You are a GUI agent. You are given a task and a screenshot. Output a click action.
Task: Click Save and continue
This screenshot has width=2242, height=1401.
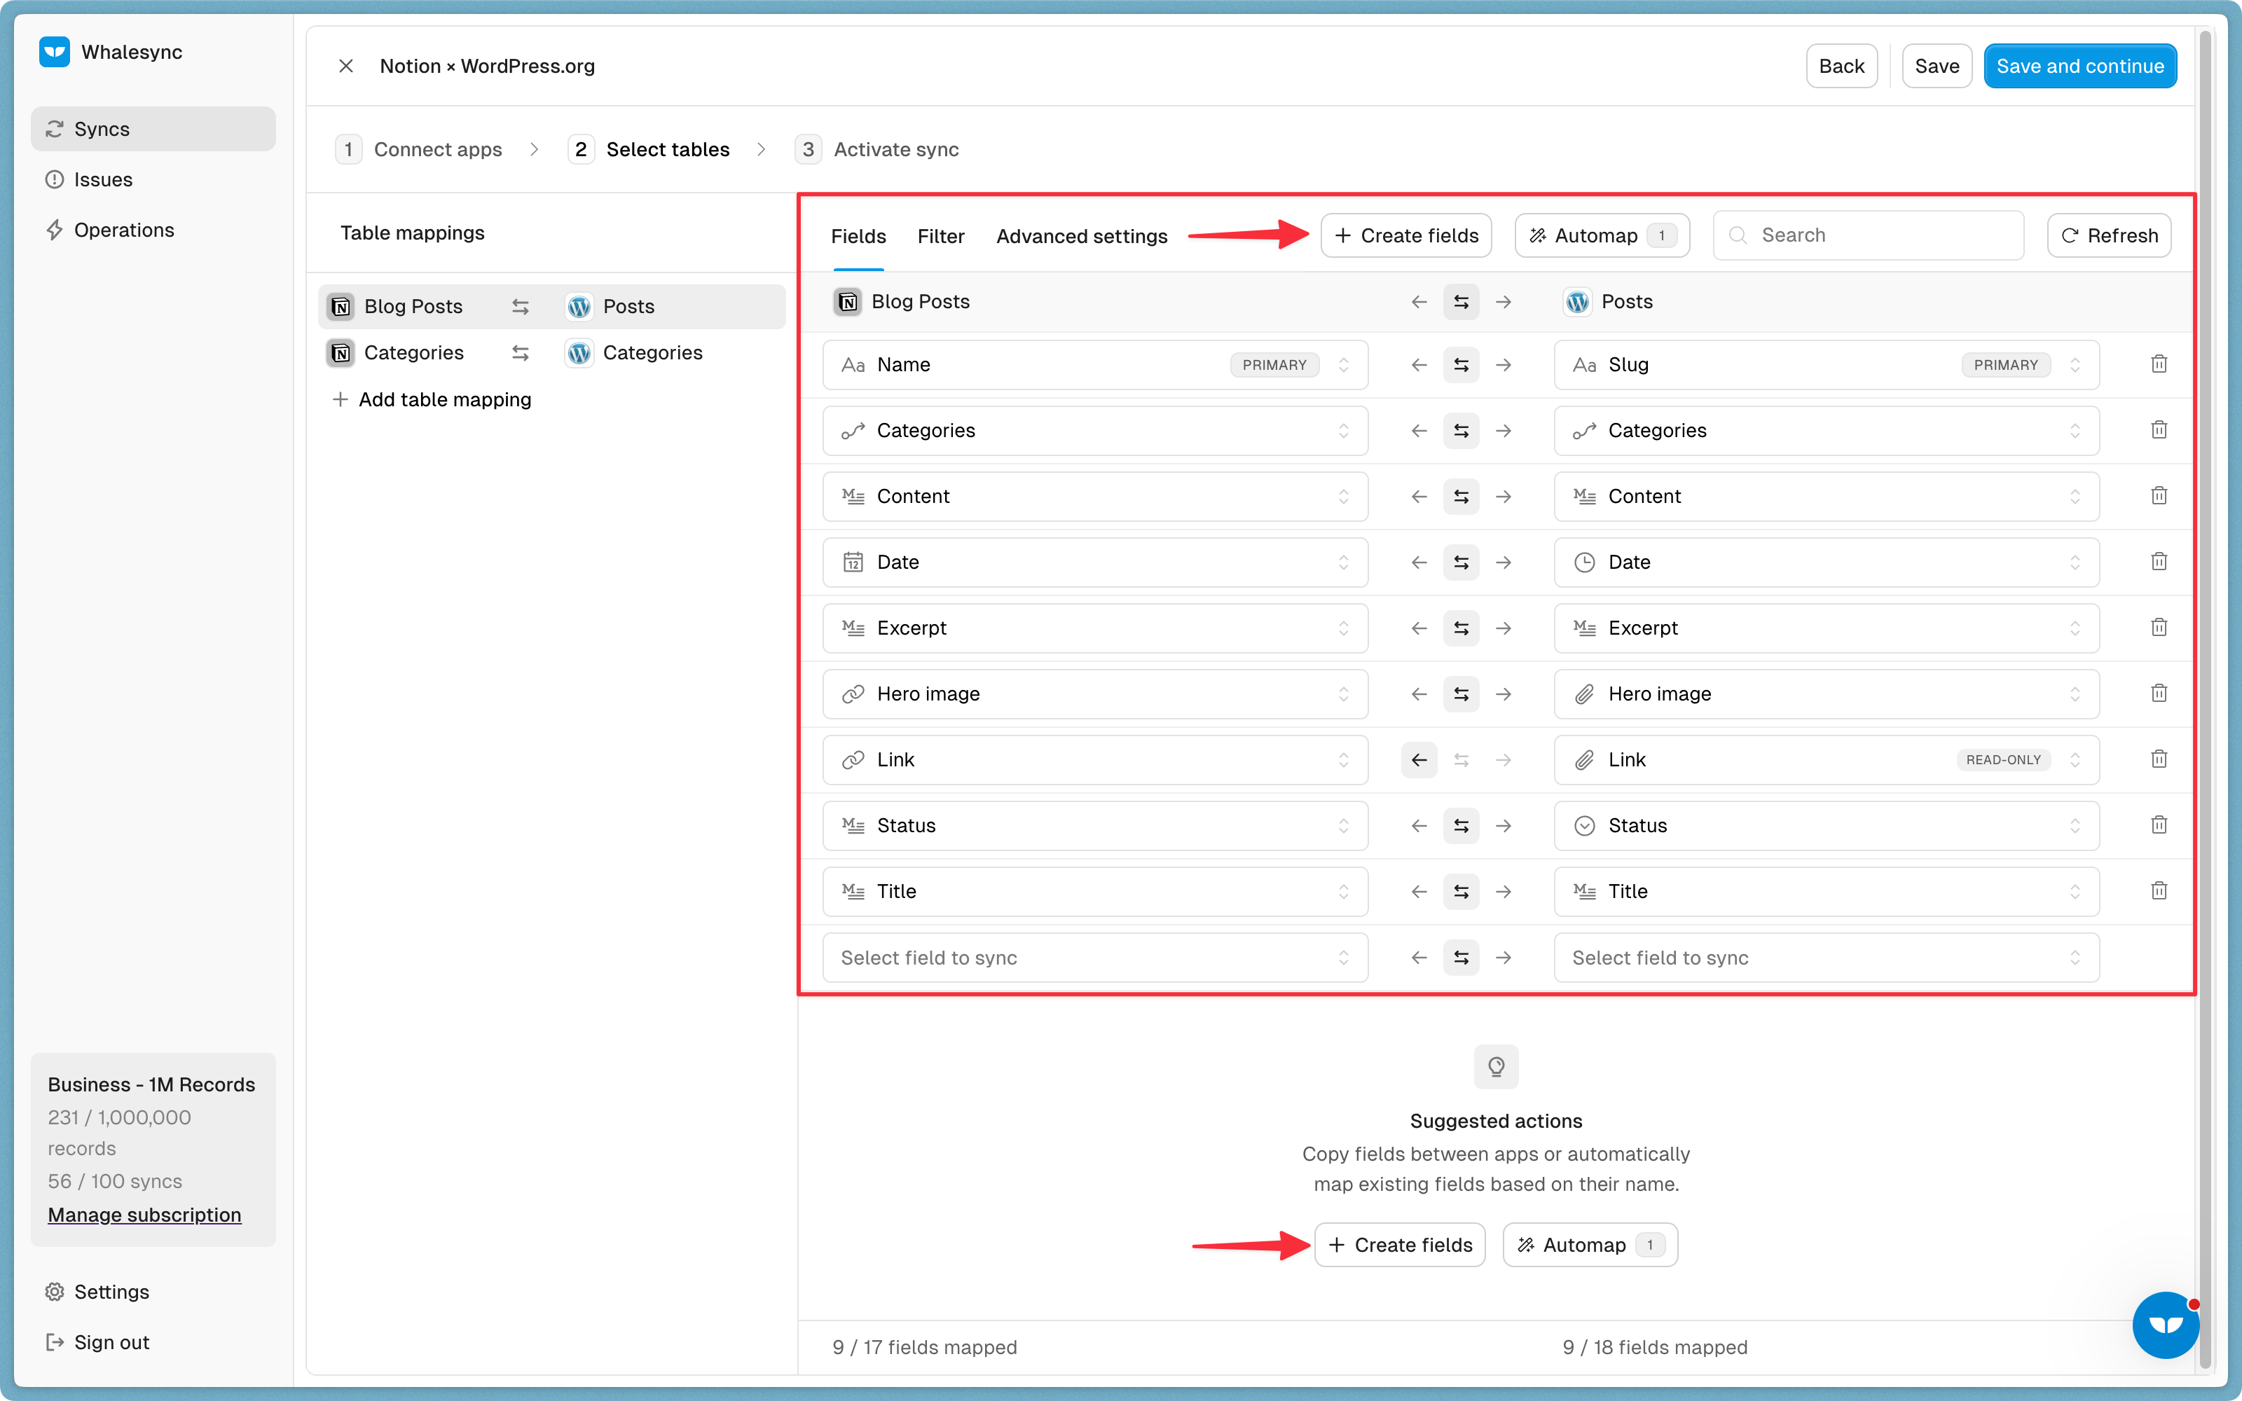2080,66
